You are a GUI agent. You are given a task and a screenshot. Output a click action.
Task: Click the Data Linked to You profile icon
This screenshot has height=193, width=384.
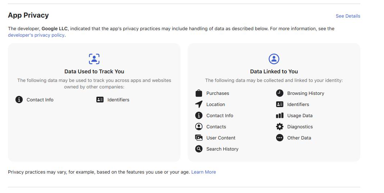point(274,59)
